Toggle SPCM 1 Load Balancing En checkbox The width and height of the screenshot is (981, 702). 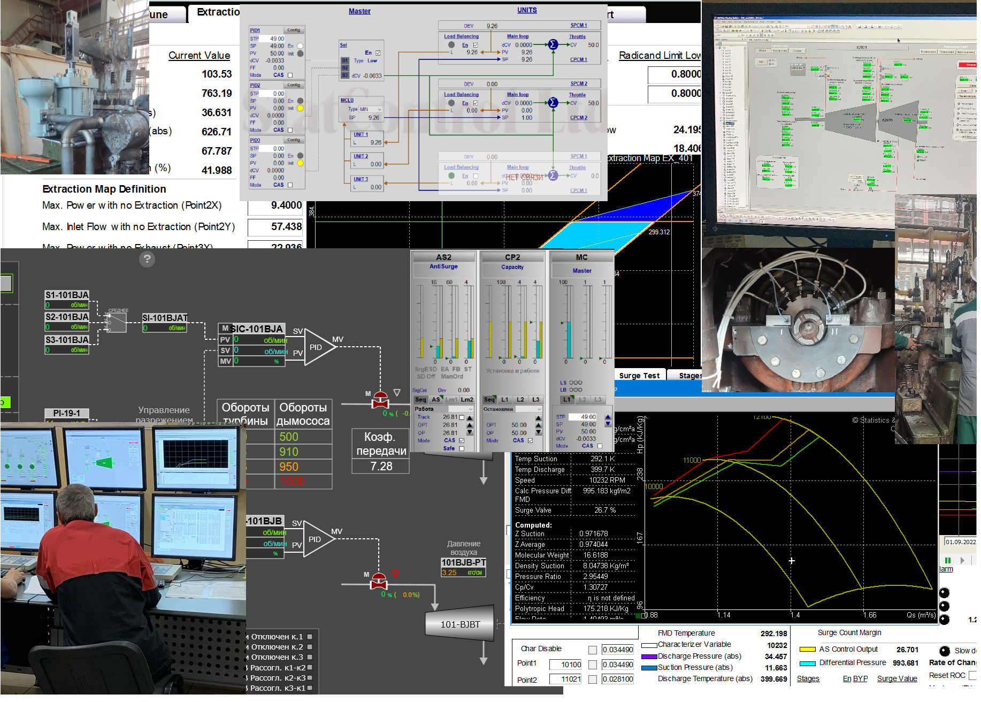point(476,45)
